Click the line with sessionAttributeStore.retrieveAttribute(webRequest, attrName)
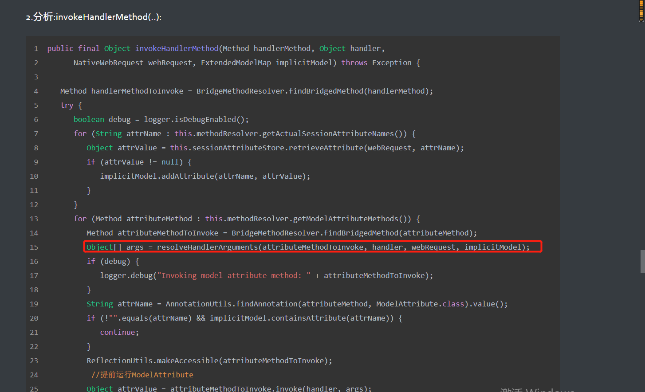Image resolution: width=645 pixels, height=392 pixels. (275, 148)
